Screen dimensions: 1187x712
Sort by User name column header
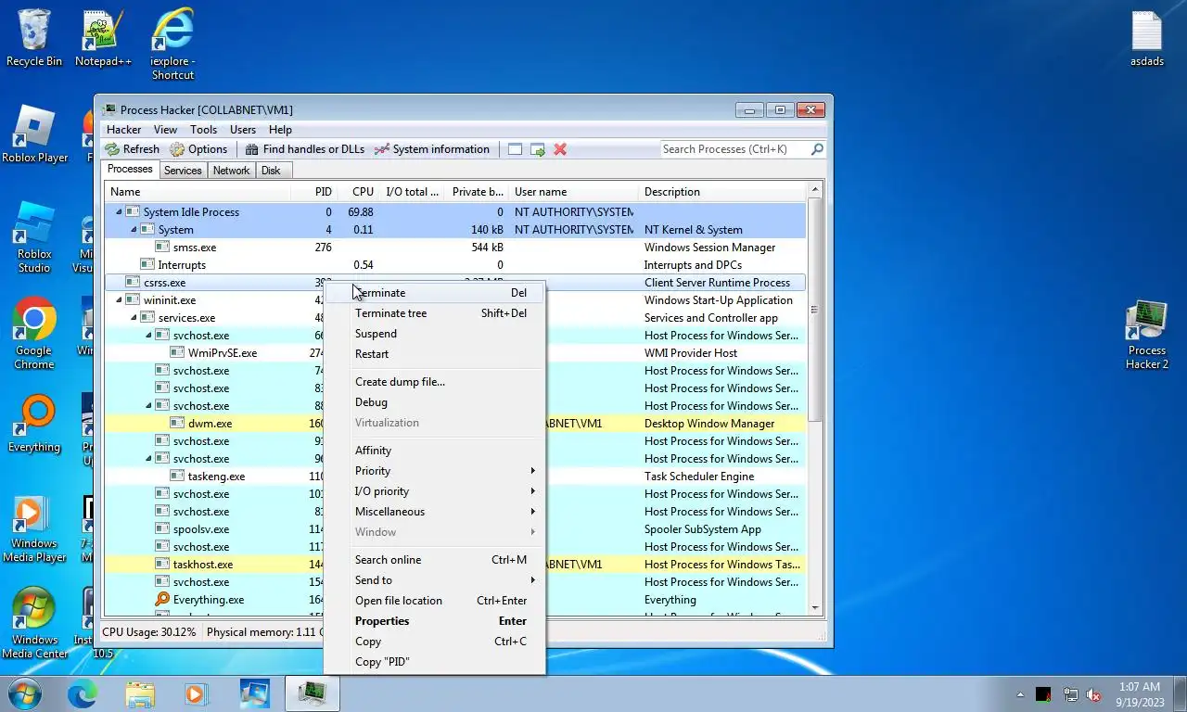(573, 192)
